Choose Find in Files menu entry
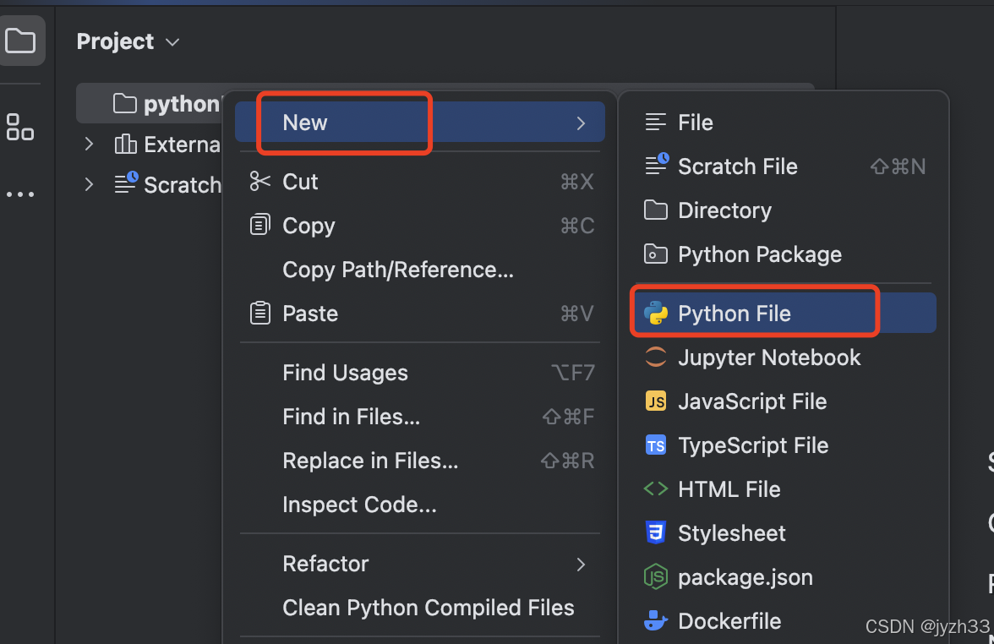The height and width of the screenshot is (644, 994). pos(351,417)
